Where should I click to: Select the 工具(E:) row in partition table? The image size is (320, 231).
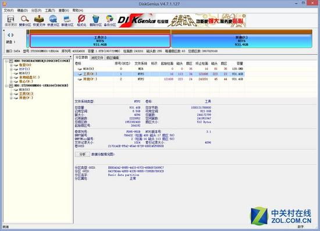[159, 74]
